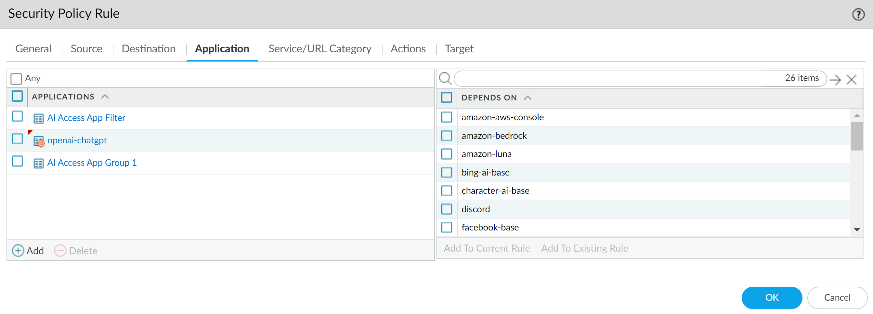Sort by the Applications column arrow
This screenshot has width=873, height=314.
(x=105, y=97)
